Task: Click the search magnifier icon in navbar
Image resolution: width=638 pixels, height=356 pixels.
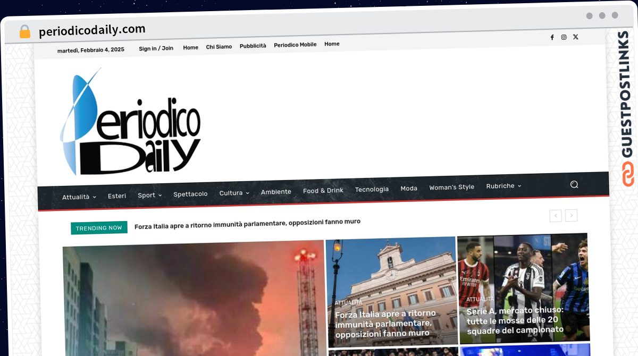Action: 574,184
